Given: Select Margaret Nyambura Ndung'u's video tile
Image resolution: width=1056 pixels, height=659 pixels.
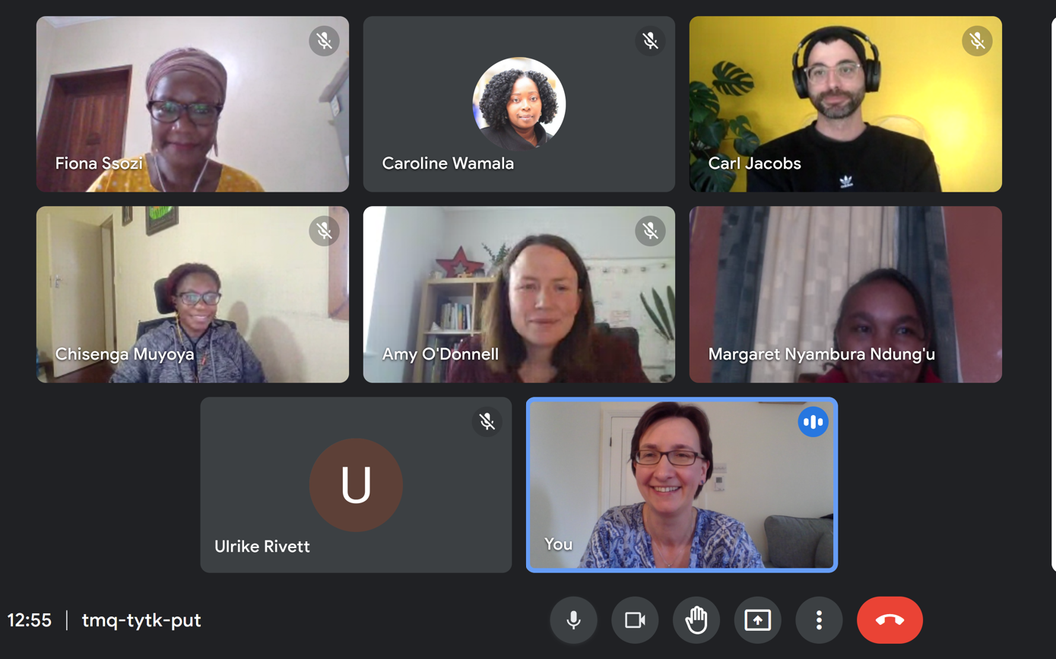Looking at the screenshot, I should point(845,294).
